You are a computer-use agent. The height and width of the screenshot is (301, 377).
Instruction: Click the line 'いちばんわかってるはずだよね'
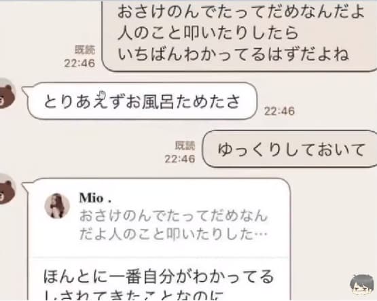[x=233, y=54]
